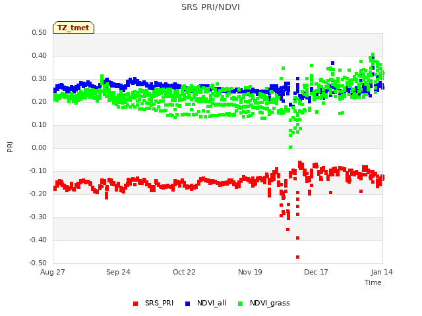The height and width of the screenshot is (316, 422).
Task: Click the lowest red SRS_PRI outlier point
Action: tap(297, 257)
